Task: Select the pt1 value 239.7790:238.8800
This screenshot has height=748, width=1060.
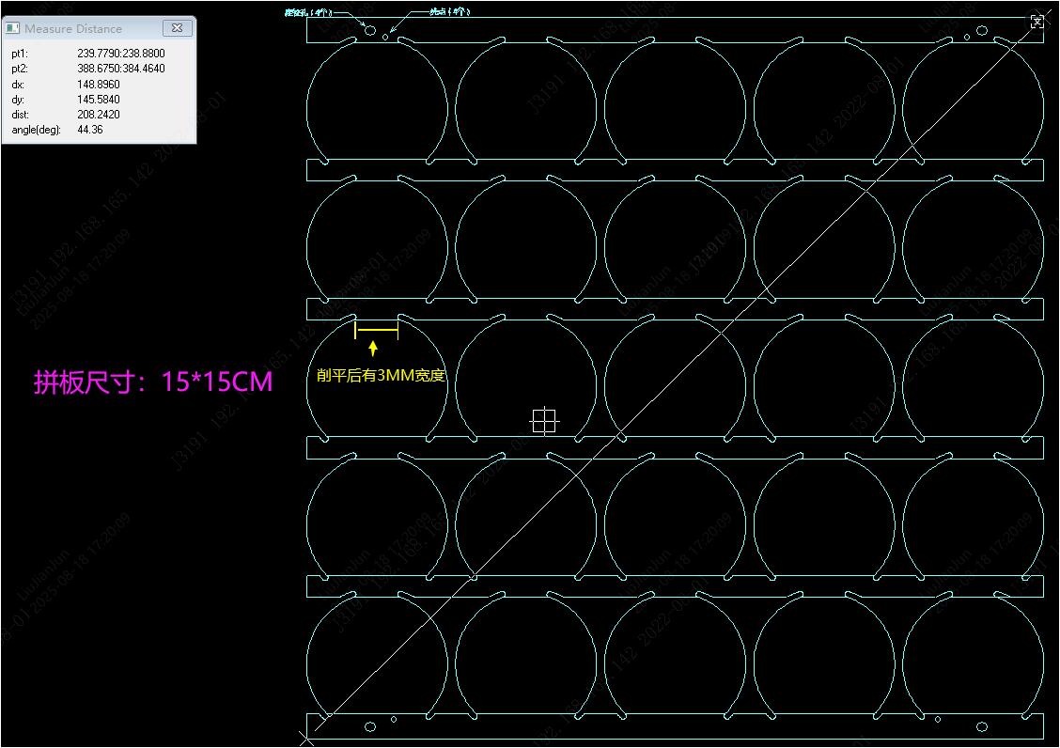Action: pyautogui.click(x=121, y=54)
